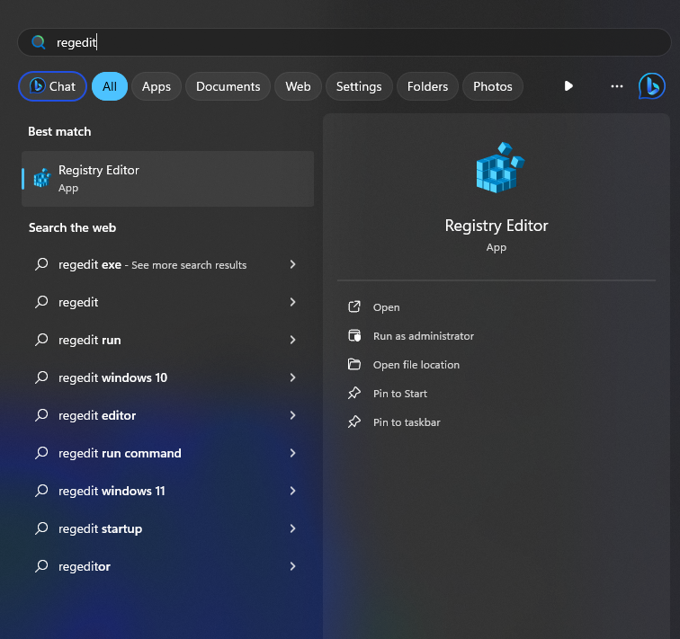The height and width of the screenshot is (639, 680).
Task: Switch to the Web filter tab
Action: pyautogui.click(x=298, y=86)
